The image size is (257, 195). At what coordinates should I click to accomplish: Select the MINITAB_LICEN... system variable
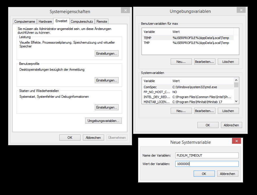point(188,102)
